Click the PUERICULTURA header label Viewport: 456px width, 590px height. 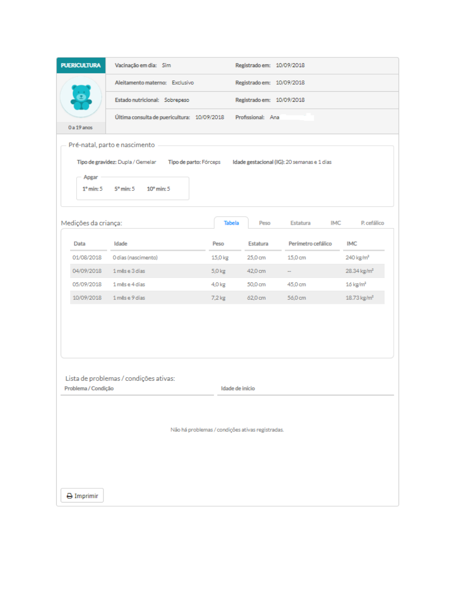pos(81,65)
